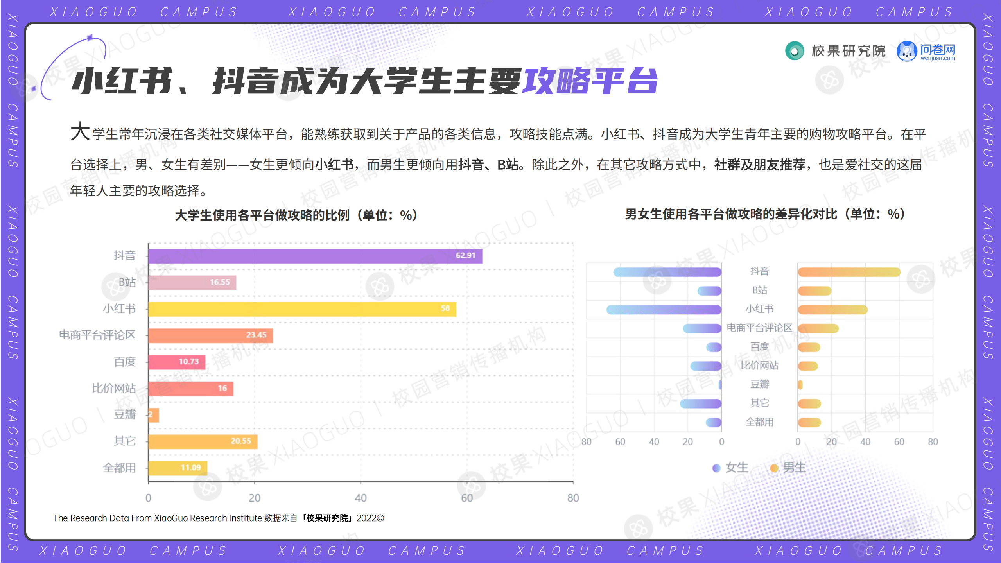Click the 电商平台评论区 23.45 orange bar
Viewport: 1001px width, 563px height.
[x=210, y=335]
